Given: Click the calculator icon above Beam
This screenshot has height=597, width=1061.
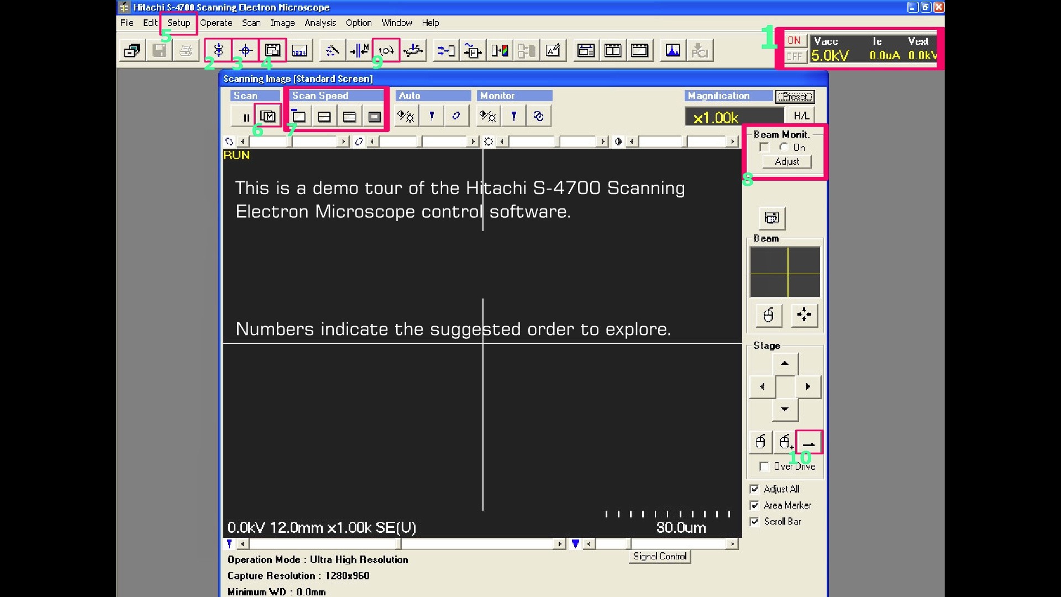Looking at the screenshot, I should point(771,218).
